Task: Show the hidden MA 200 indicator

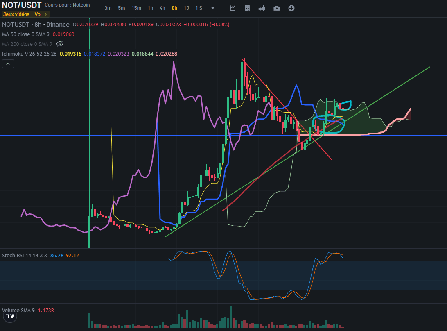Action: click(x=60, y=44)
